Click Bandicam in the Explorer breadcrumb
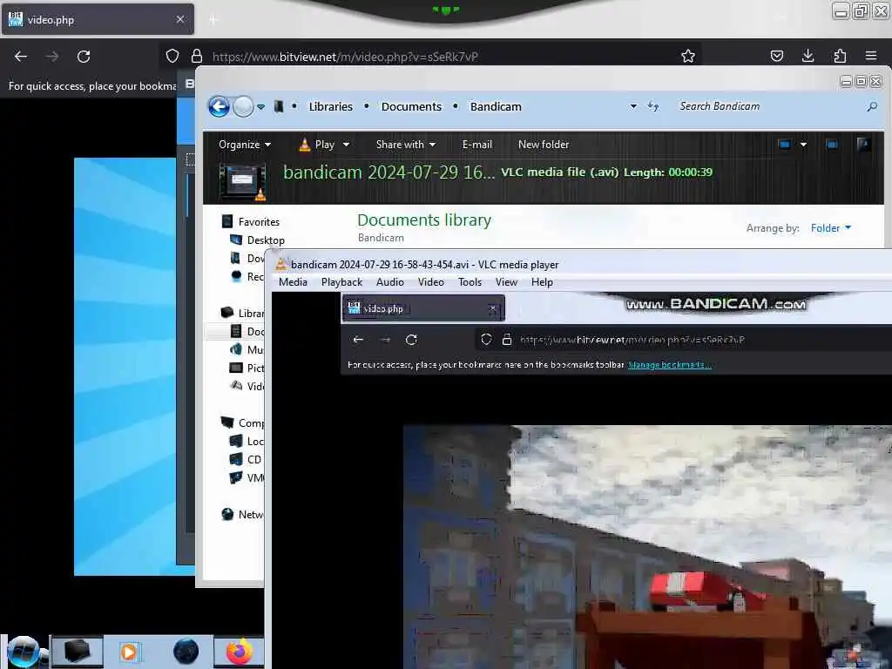This screenshot has width=892, height=669. tap(496, 106)
